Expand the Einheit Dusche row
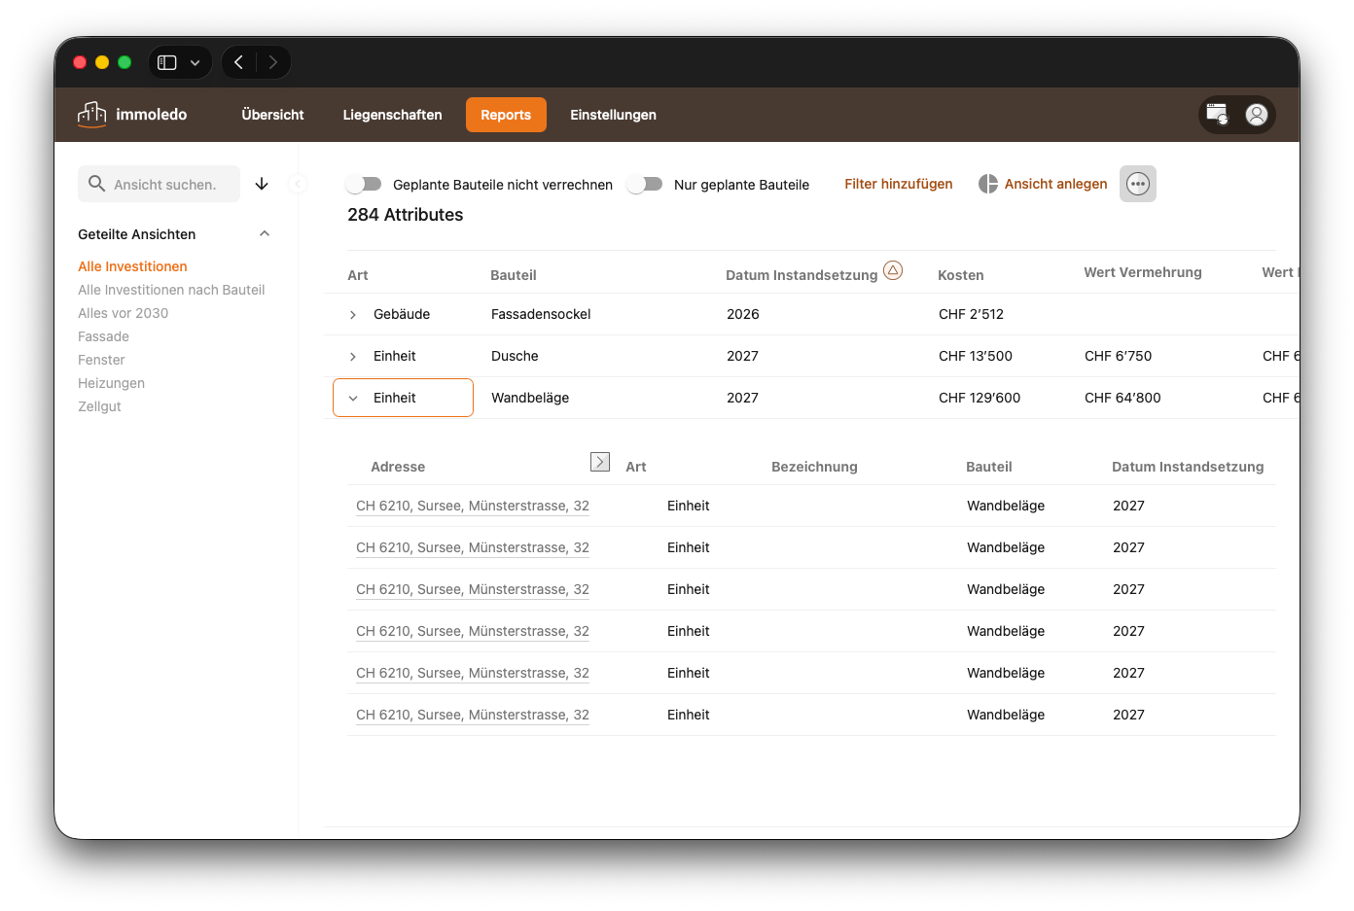This screenshot has height=911, width=1354. (353, 357)
